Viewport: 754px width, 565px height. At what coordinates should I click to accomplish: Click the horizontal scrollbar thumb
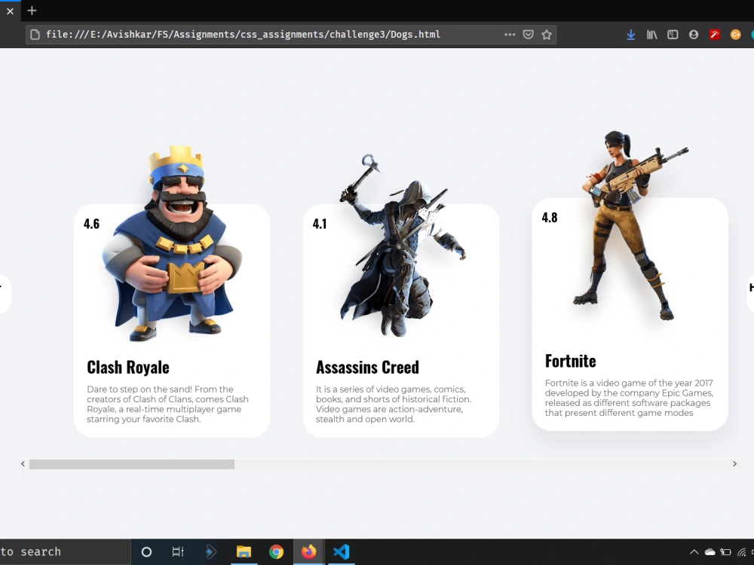coord(132,464)
